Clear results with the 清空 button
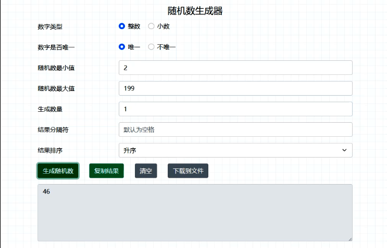387x248 pixels. click(146, 171)
